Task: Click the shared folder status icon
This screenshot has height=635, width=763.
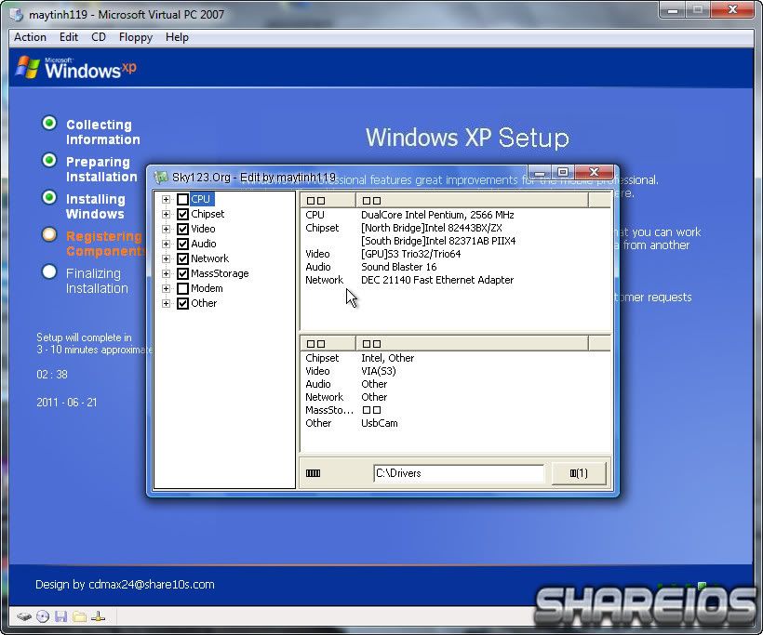Action: point(79,617)
